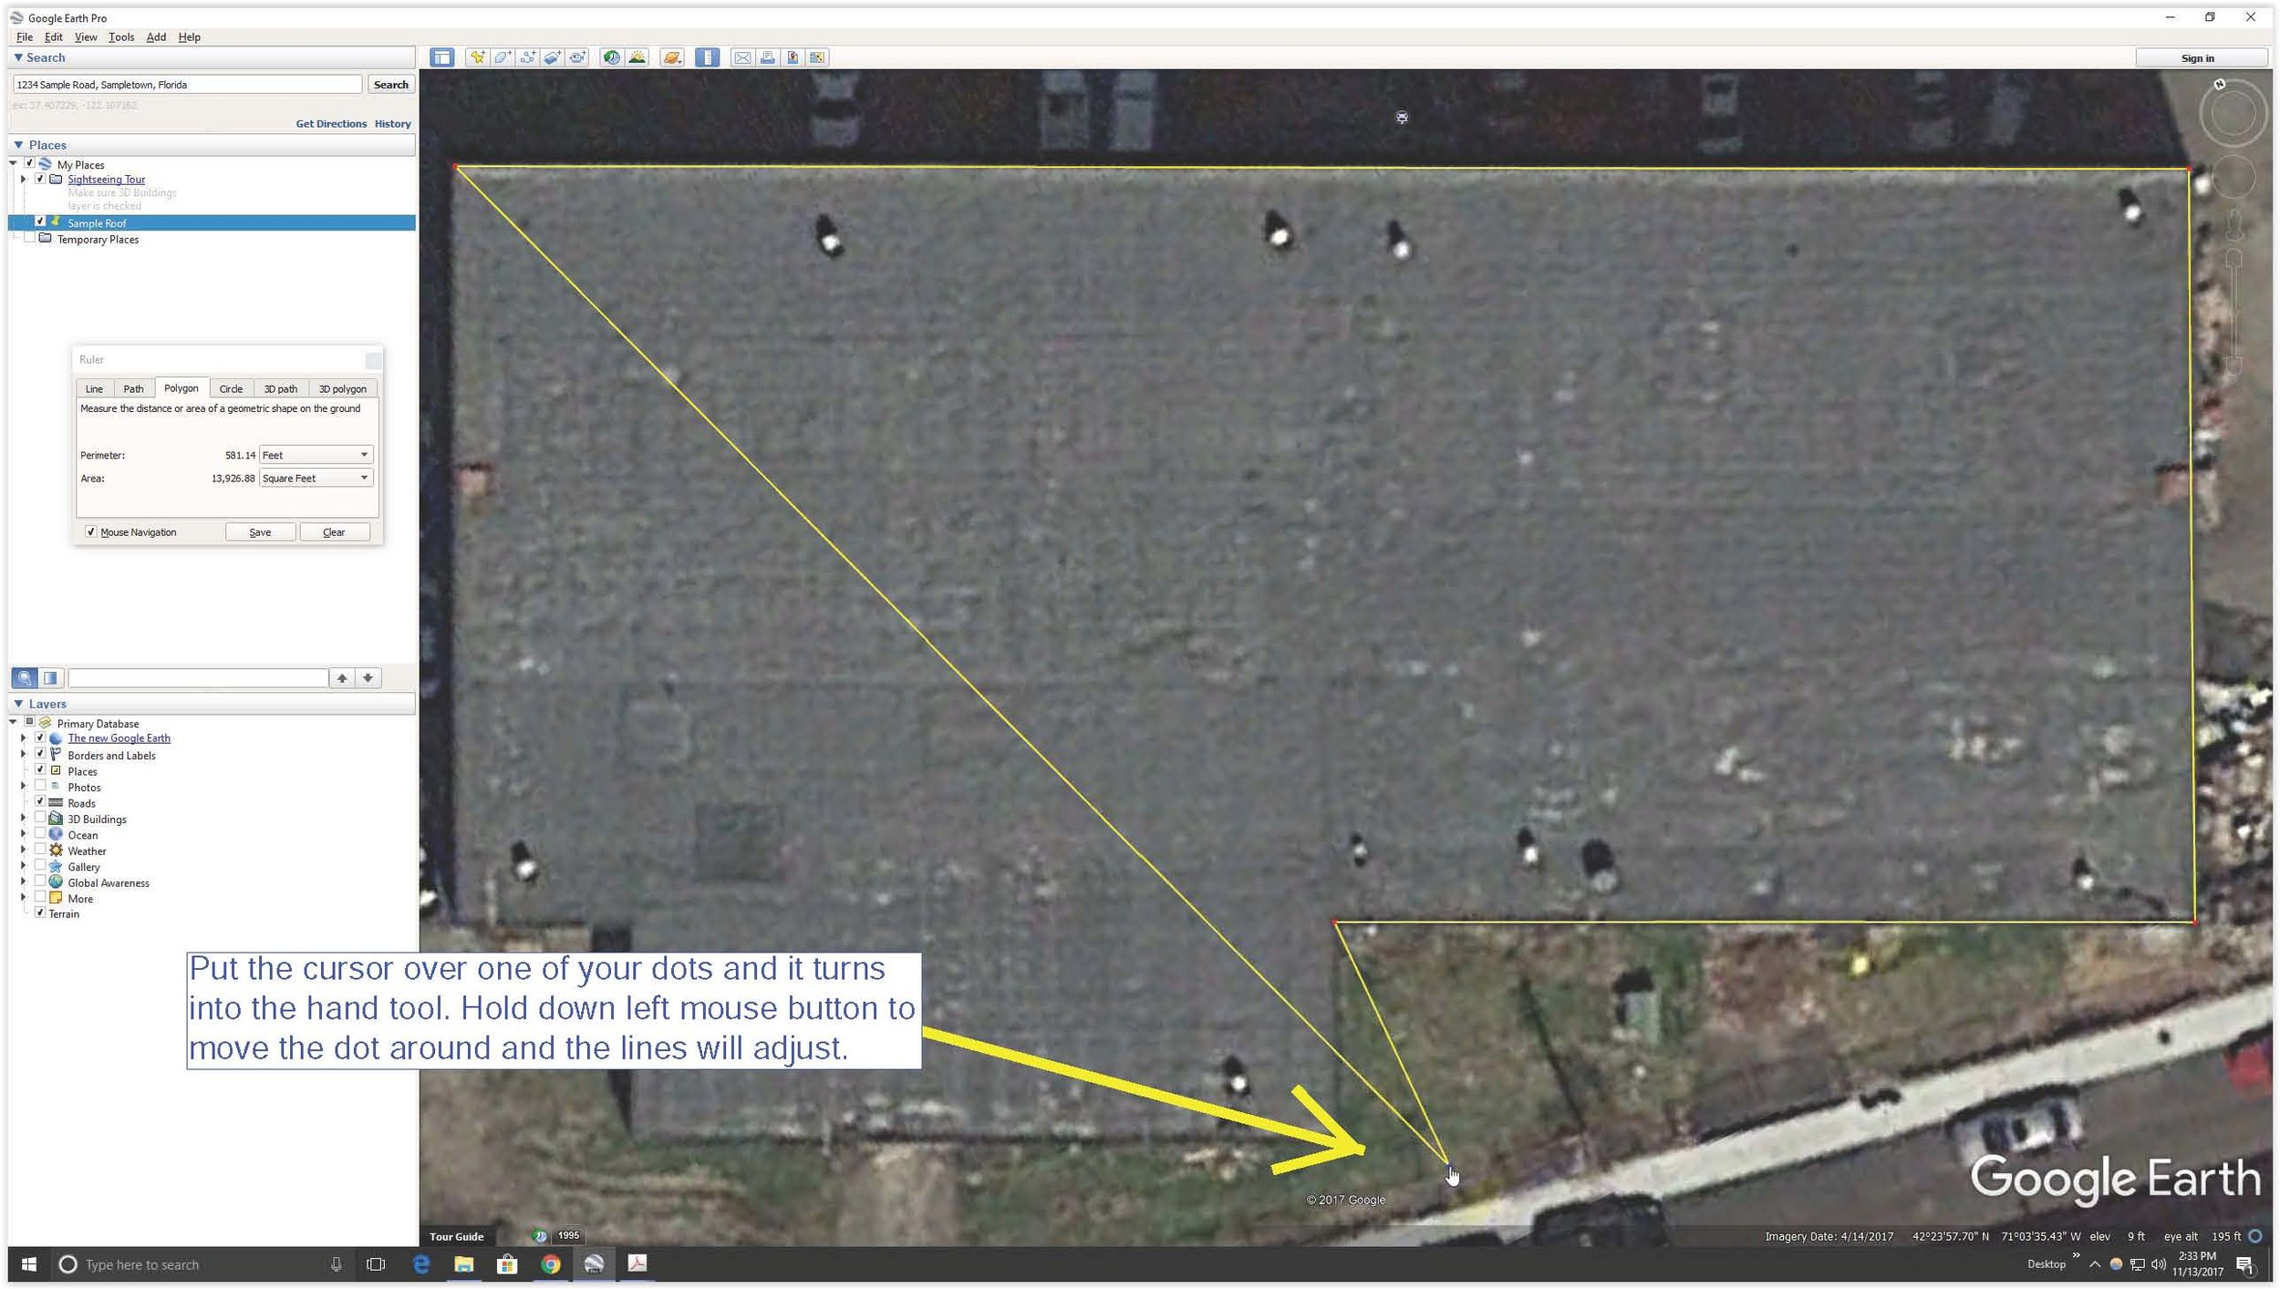Uncheck the Sample Roof checkbox

tap(40, 222)
